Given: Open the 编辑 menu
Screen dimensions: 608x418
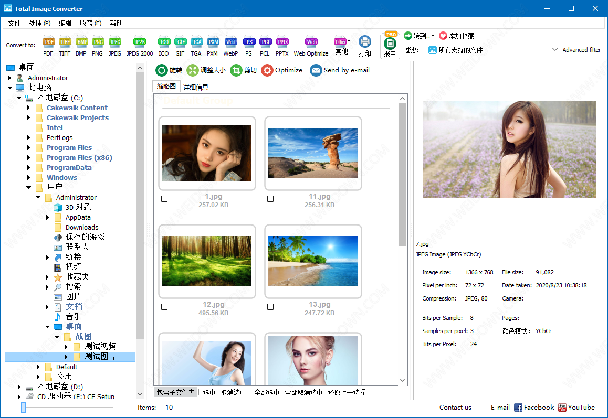Looking at the screenshot, I should tap(65, 23).
